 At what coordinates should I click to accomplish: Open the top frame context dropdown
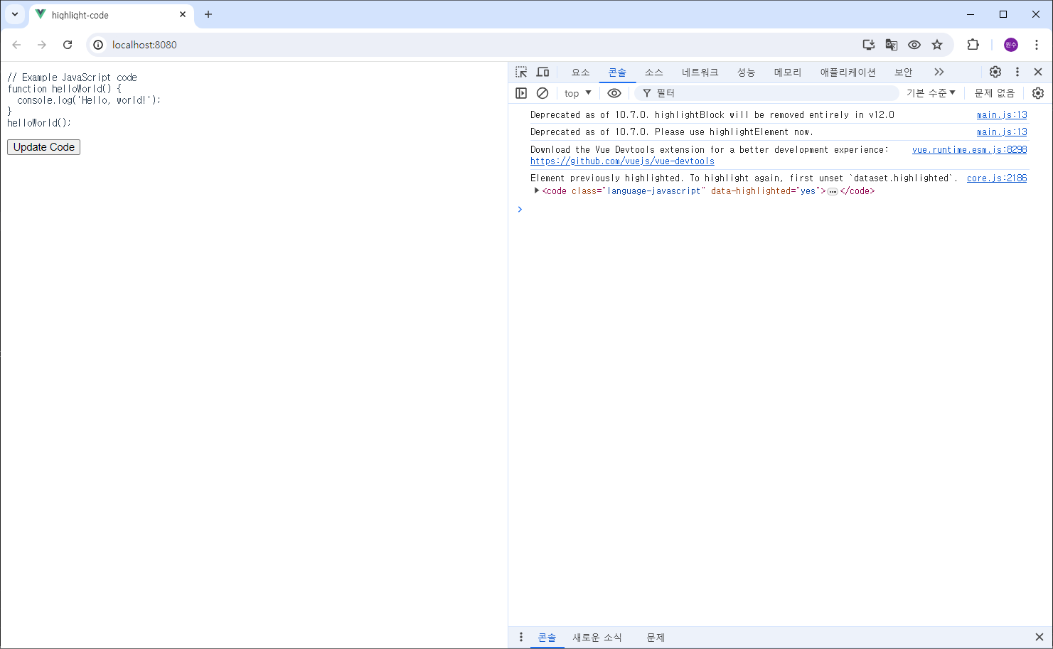pyautogui.click(x=577, y=93)
